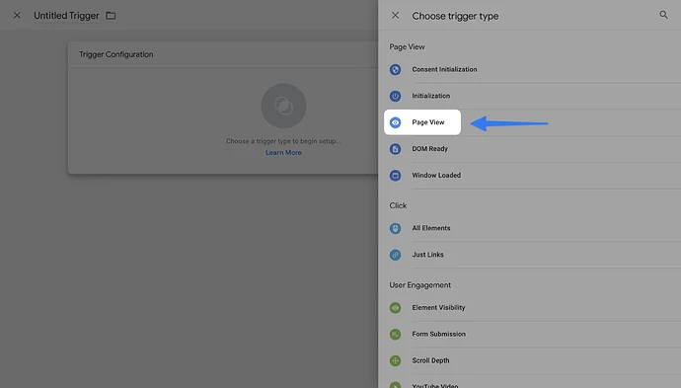Select Scroll Depth trigger

pos(430,360)
